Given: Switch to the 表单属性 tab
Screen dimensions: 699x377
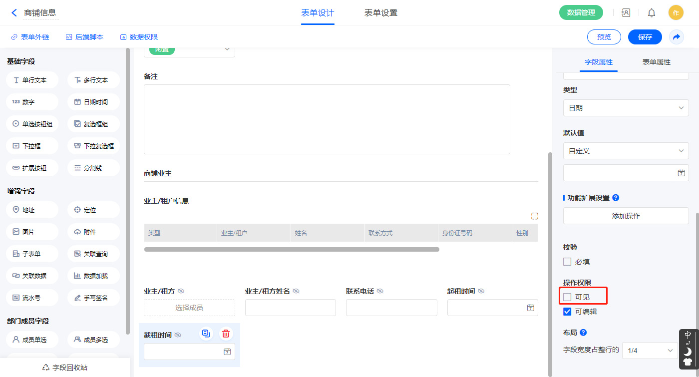Looking at the screenshot, I should (656, 62).
